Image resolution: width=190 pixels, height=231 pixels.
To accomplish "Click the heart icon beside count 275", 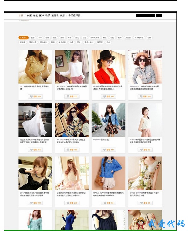I will coord(68,203).
